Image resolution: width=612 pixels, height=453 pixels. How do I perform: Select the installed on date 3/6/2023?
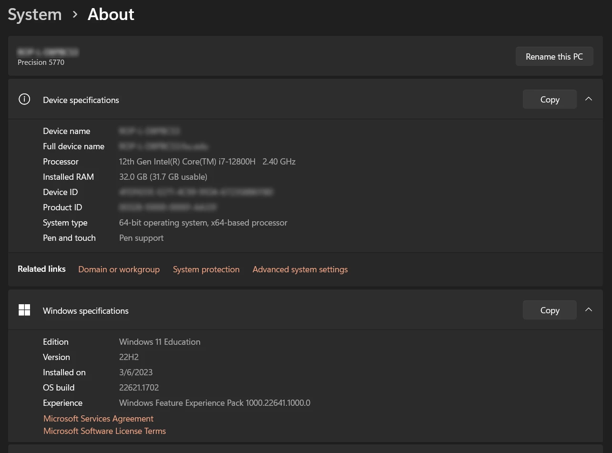click(x=136, y=372)
